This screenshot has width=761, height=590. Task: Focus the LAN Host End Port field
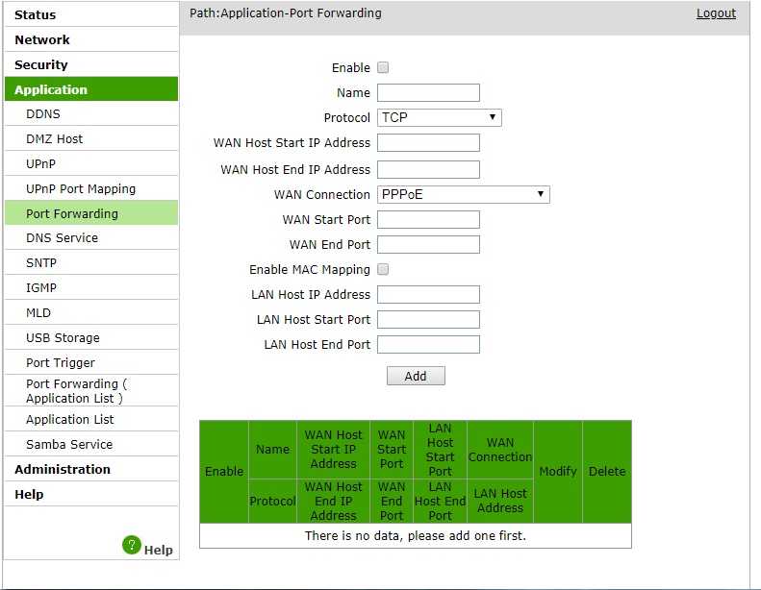coord(428,345)
